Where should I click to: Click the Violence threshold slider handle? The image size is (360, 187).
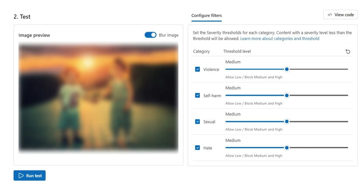point(287,69)
